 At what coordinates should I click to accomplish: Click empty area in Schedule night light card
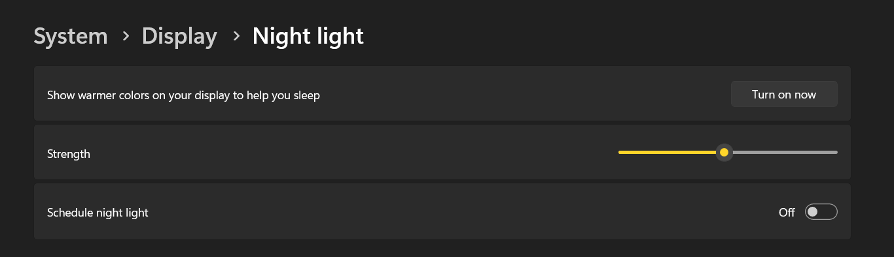[x=458, y=212]
